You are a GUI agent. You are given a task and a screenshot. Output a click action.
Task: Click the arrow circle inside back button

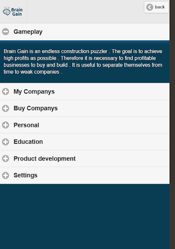[x=150, y=7]
